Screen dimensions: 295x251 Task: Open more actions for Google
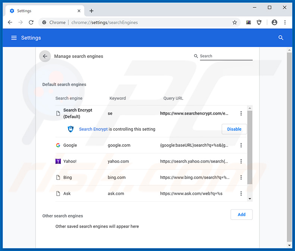[x=241, y=145]
